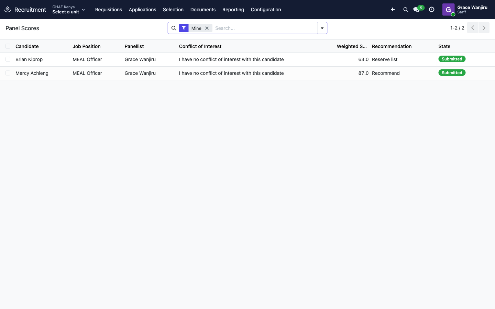The width and height of the screenshot is (495, 309).
Task: Open conversations icon with 5 badge
Action: 418,9
